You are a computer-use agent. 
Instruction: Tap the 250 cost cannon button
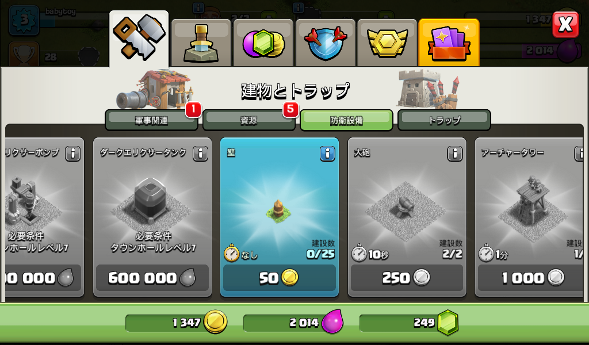point(407,278)
